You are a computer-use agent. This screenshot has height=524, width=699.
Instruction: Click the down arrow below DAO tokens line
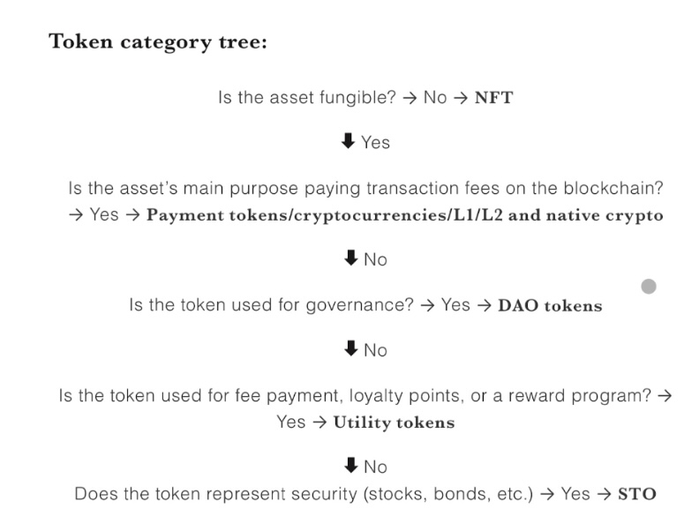coord(351,349)
